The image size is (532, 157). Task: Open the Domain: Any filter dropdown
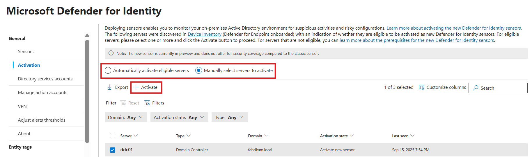[x=126, y=117]
